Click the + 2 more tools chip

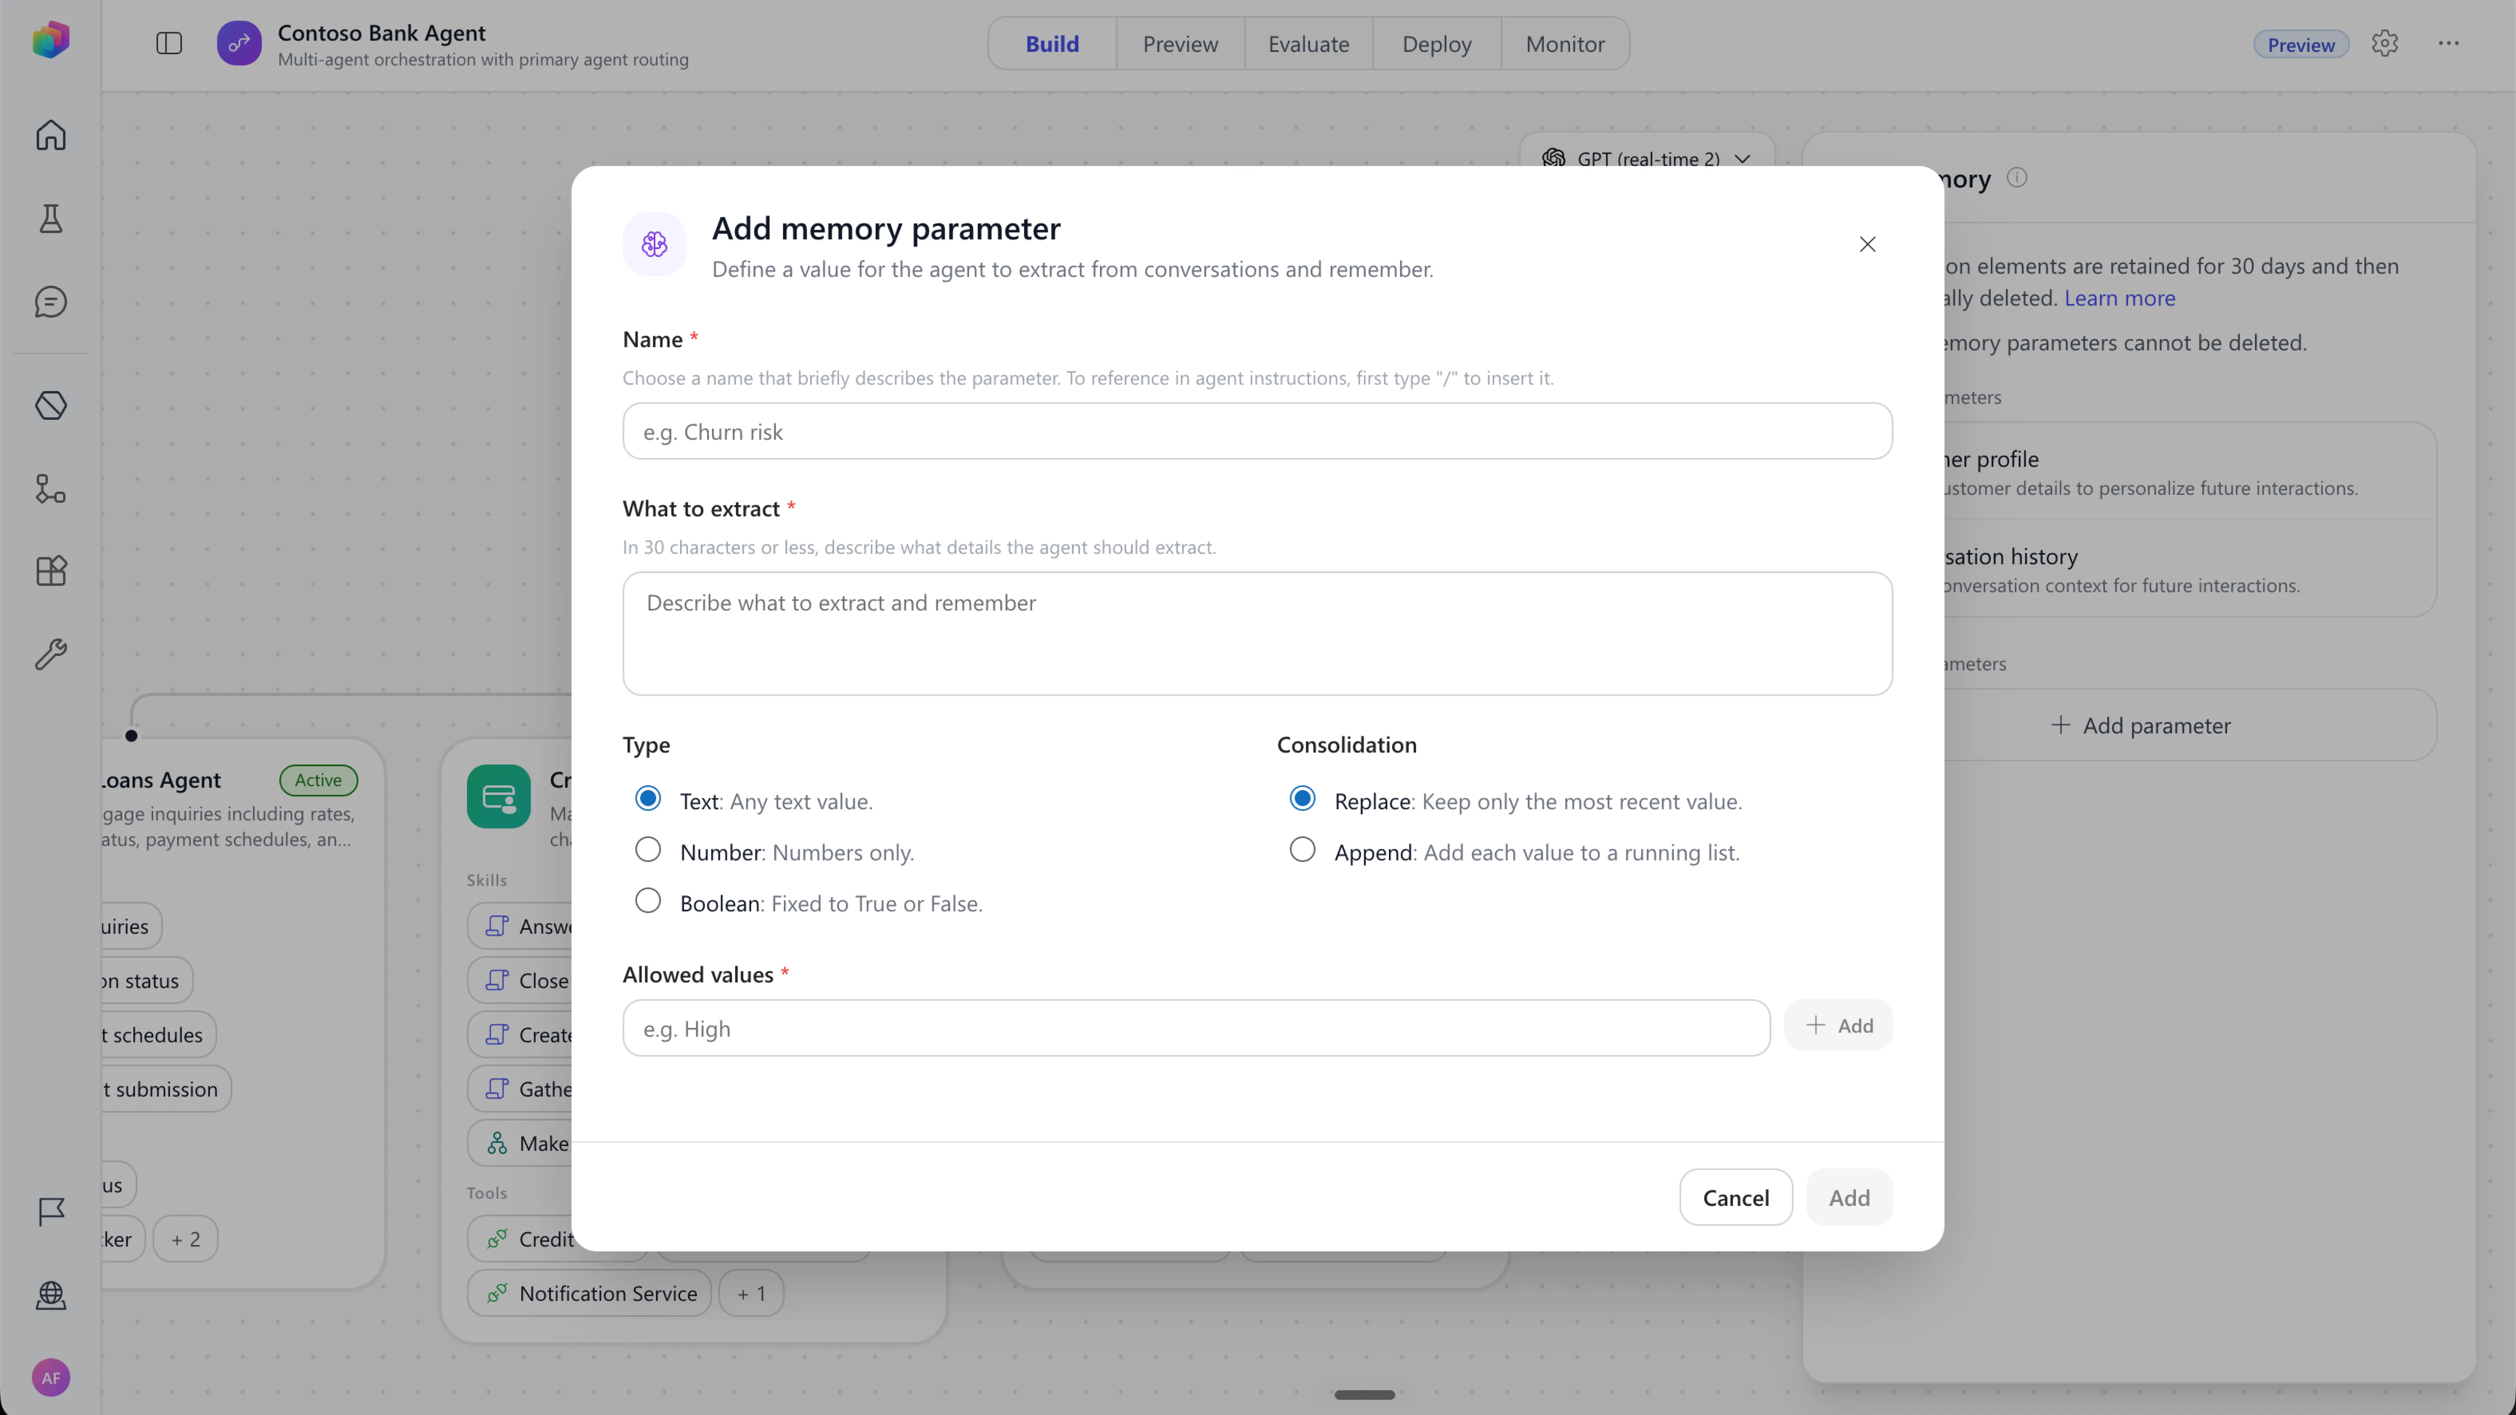point(186,1239)
